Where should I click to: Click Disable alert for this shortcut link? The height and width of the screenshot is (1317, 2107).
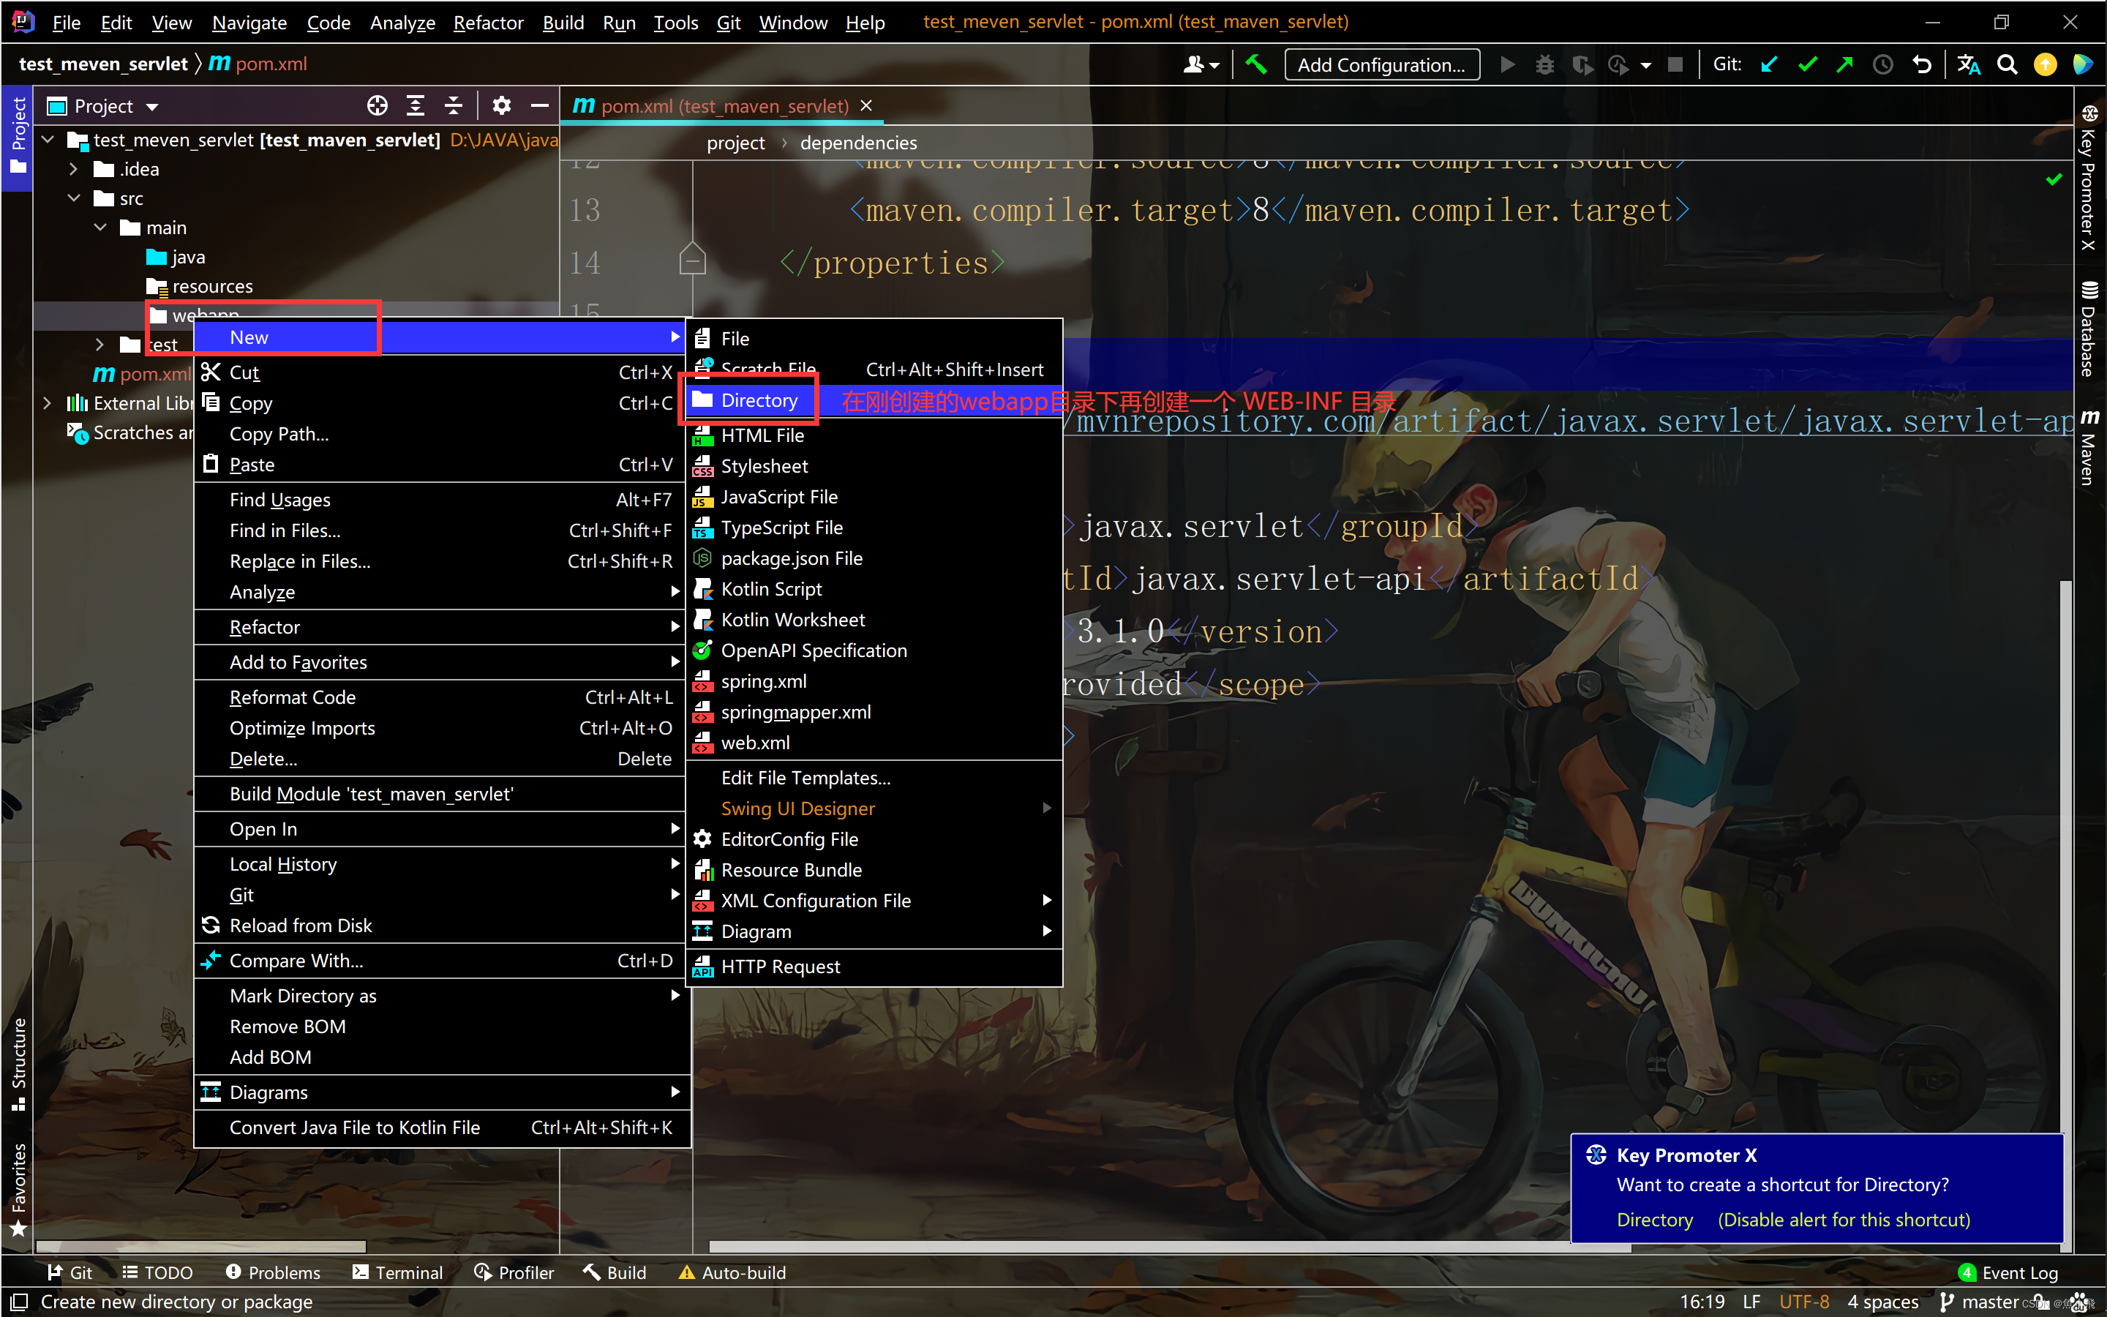tap(1843, 1220)
